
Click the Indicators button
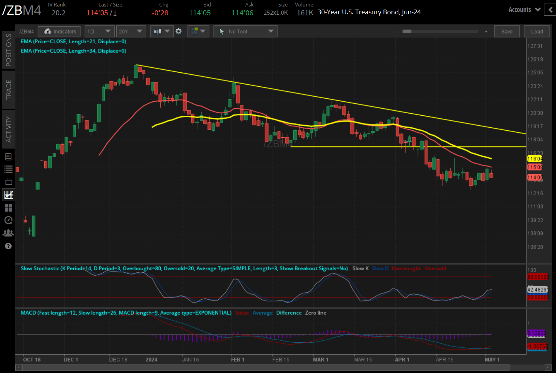click(x=59, y=31)
